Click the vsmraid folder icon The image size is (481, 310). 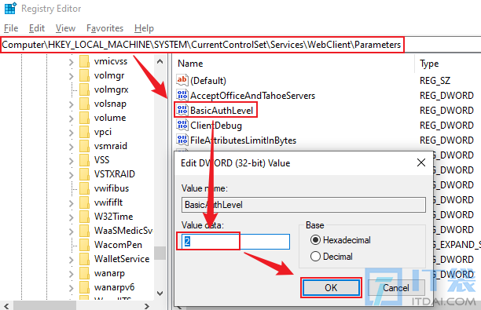[84, 146]
